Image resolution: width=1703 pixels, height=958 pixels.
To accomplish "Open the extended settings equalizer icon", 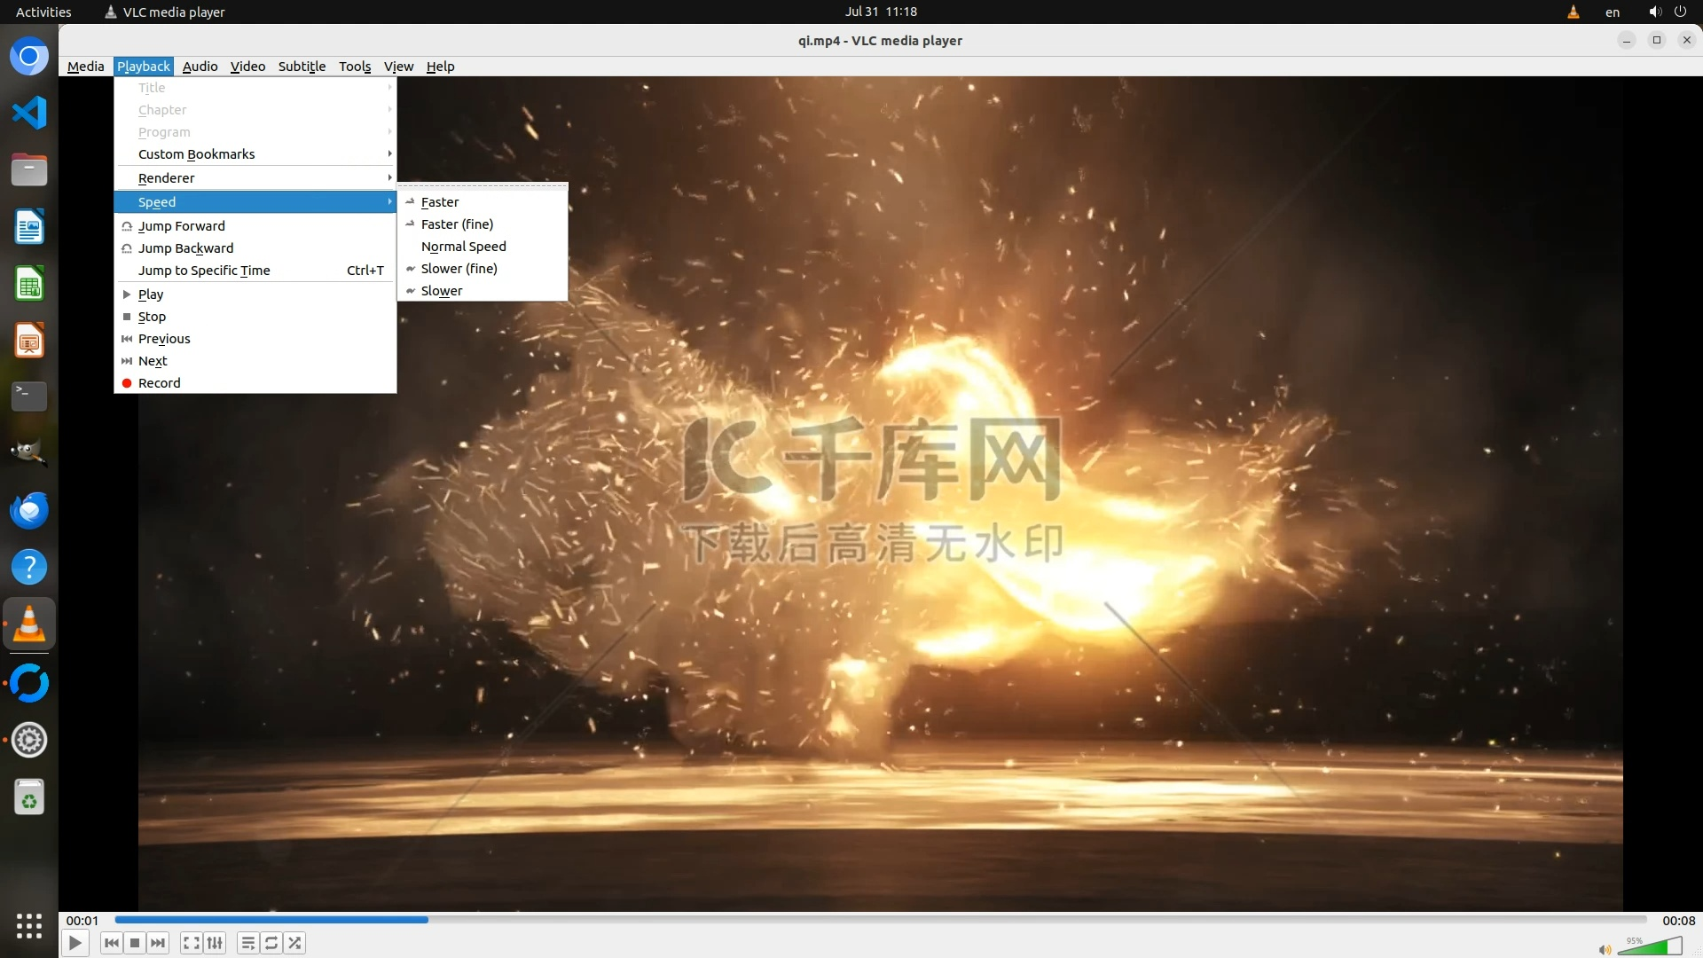I will (215, 943).
